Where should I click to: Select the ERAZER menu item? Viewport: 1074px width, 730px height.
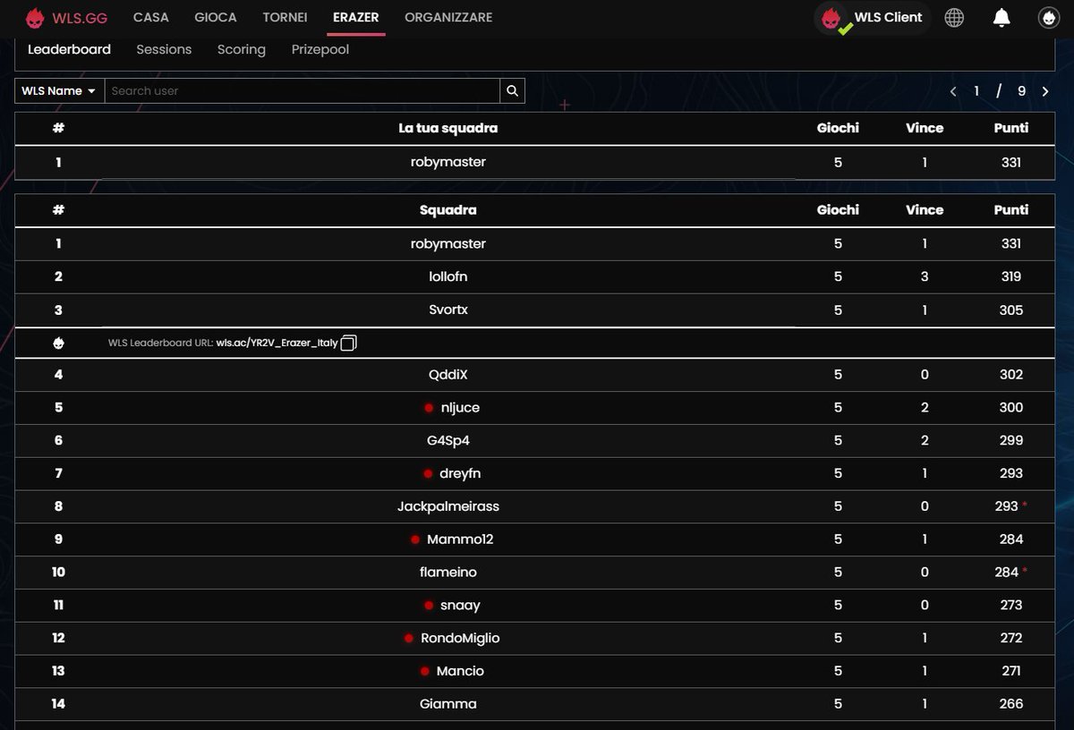coord(355,17)
